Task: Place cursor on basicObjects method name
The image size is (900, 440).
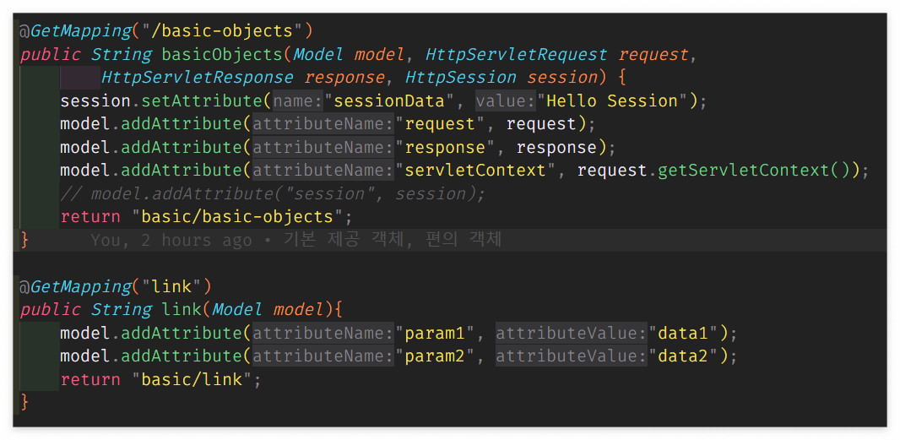Action: tap(222, 55)
